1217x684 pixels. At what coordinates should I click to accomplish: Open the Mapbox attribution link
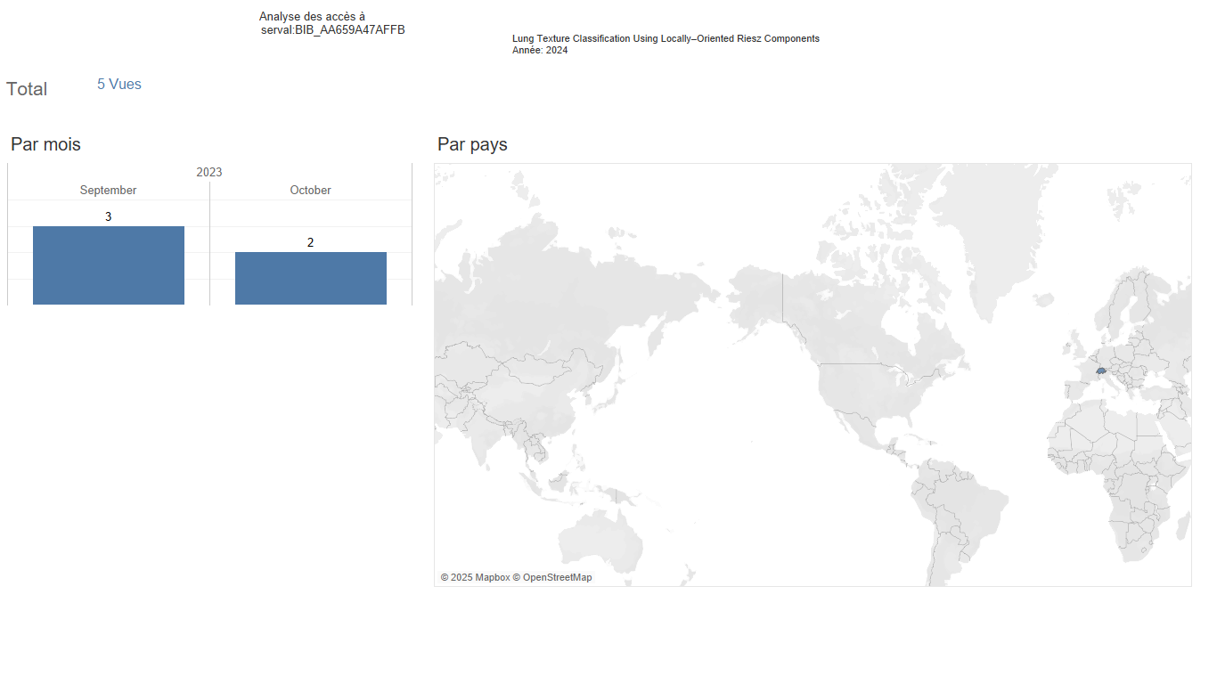[x=475, y=578]
